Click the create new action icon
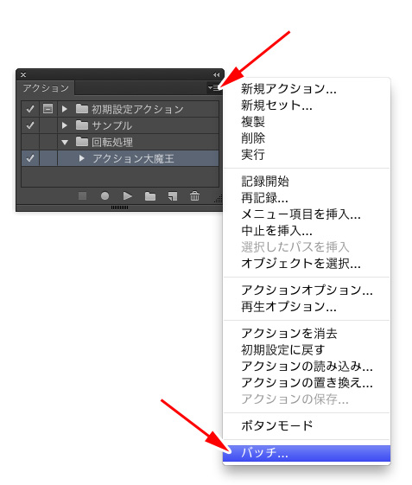 pyautogui.click(x=173, y=195)
